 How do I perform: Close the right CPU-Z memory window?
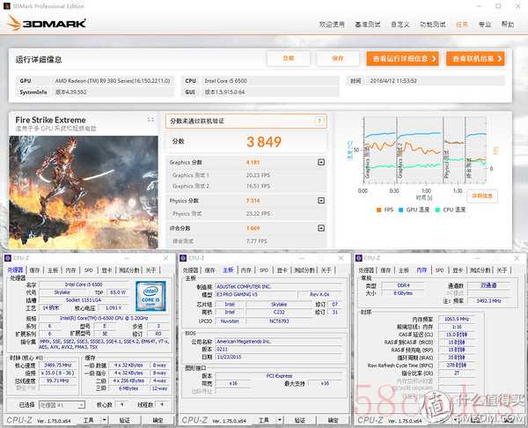point(517,258)
